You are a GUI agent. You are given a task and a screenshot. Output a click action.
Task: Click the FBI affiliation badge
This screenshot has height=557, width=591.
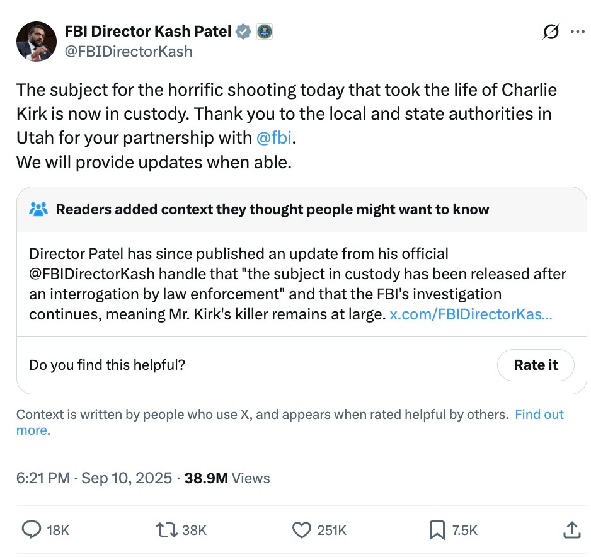point(265,30)
